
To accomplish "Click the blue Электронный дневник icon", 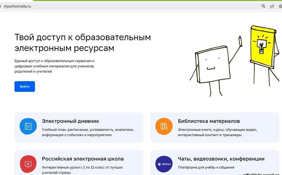I will [28, 126].
